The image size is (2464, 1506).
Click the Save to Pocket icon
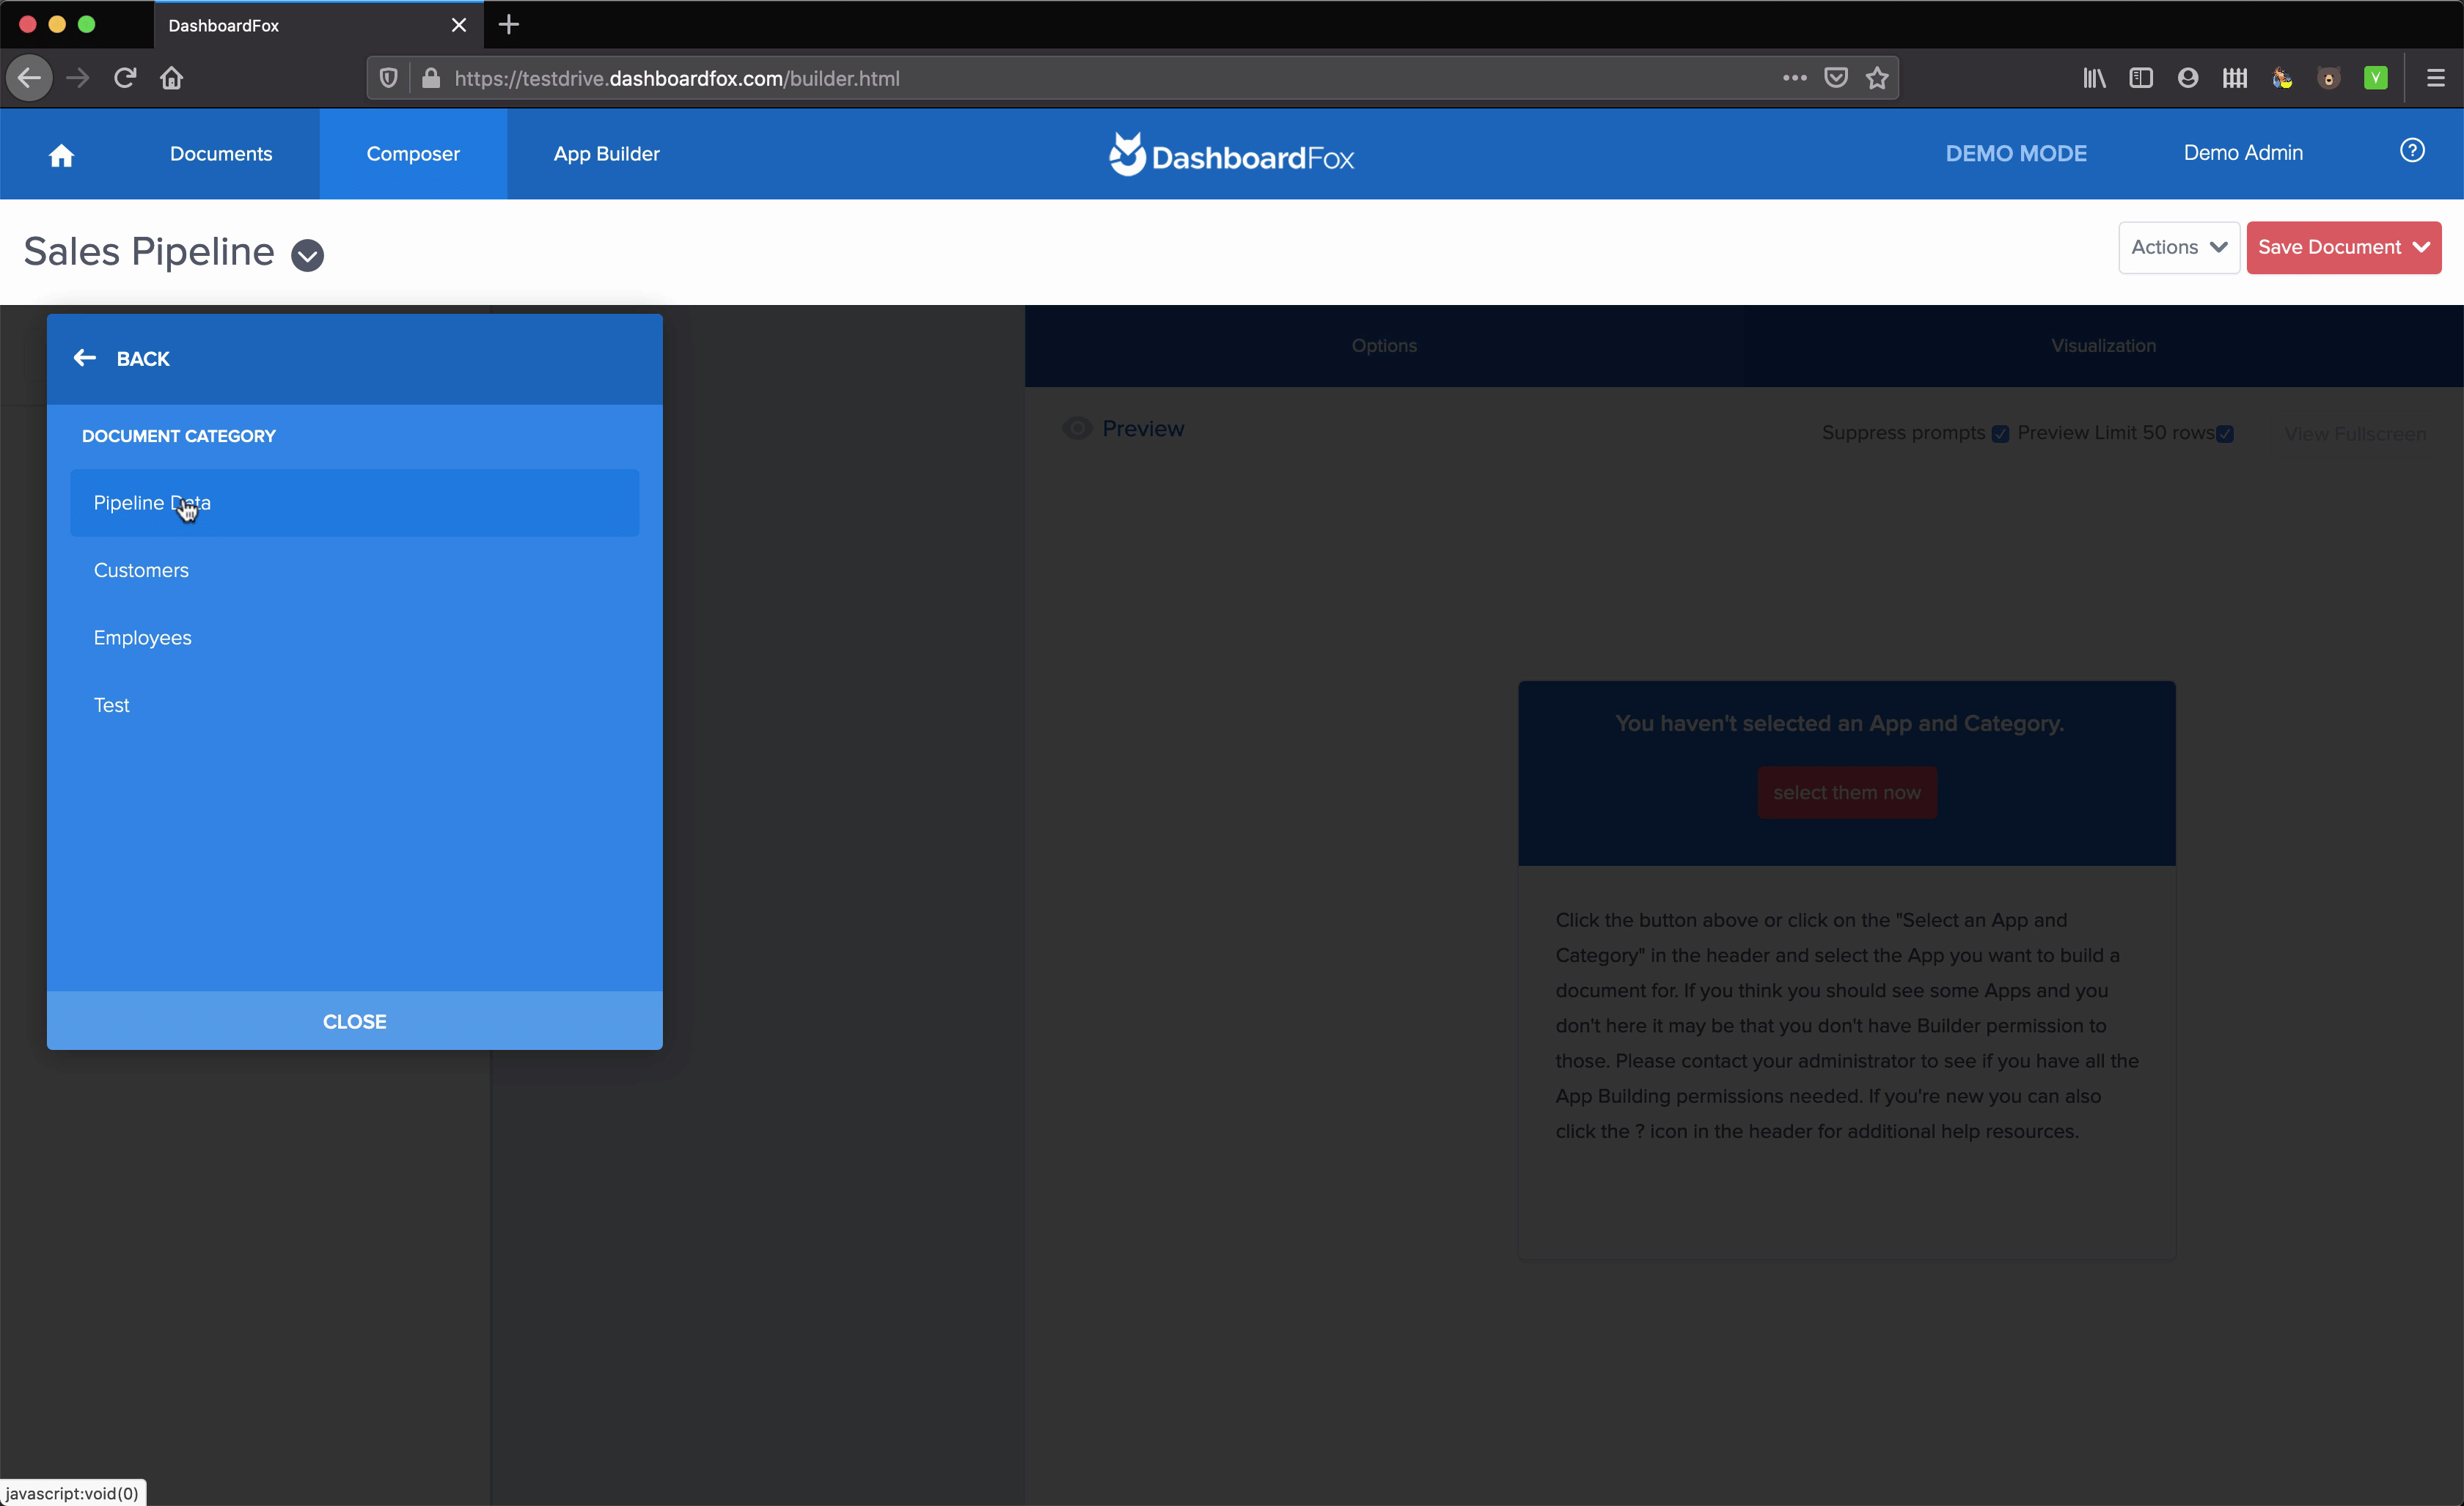coord(1835,78)
